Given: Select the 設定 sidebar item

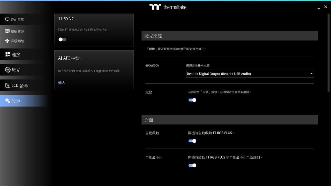Looking at the screenshot, I should pos(24,101).
